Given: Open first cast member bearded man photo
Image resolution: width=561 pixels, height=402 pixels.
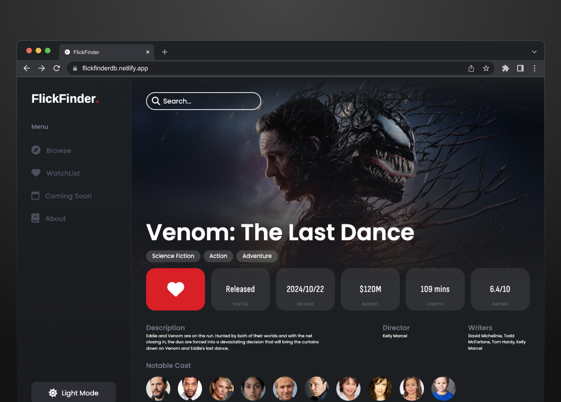Looking at the screenshot, I should pos(158,389).
